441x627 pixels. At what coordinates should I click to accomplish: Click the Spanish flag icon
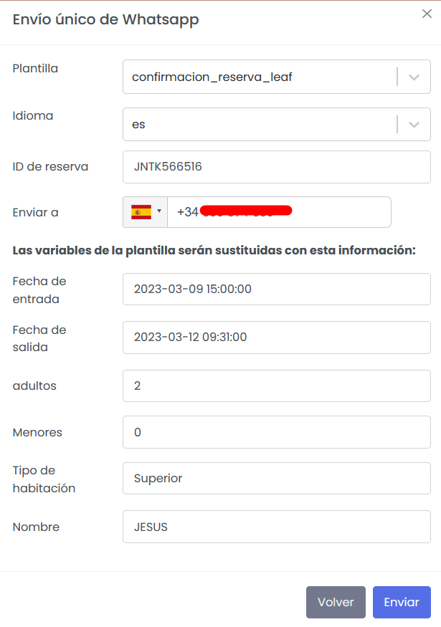point(141,212)
